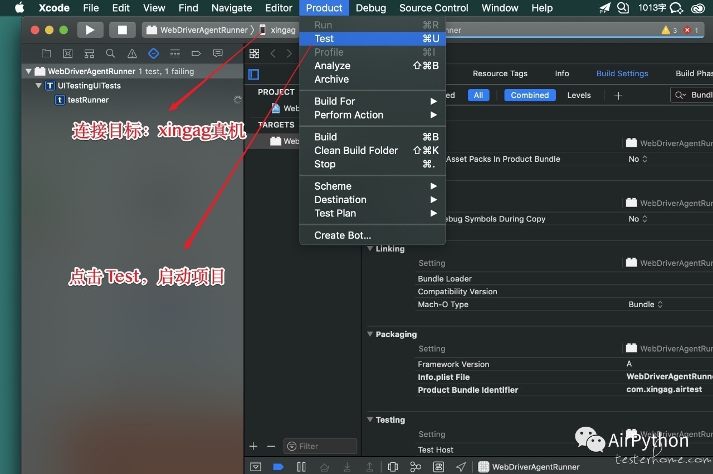This screenshot has width=713, height=474.
Task: Open the Perform Action submenu
Action: [372, 115]
